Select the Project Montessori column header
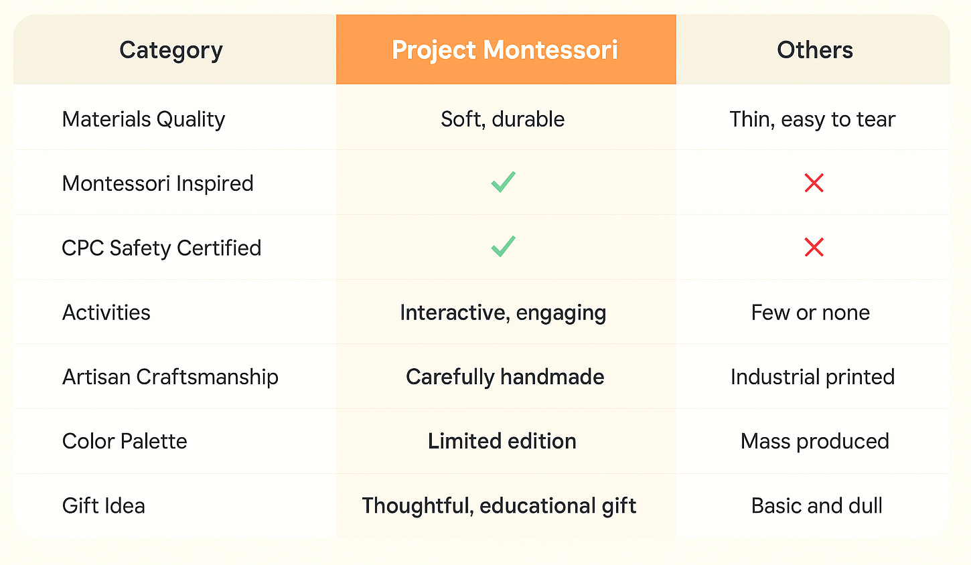This screenshot has height=565, width=971. 505,50
